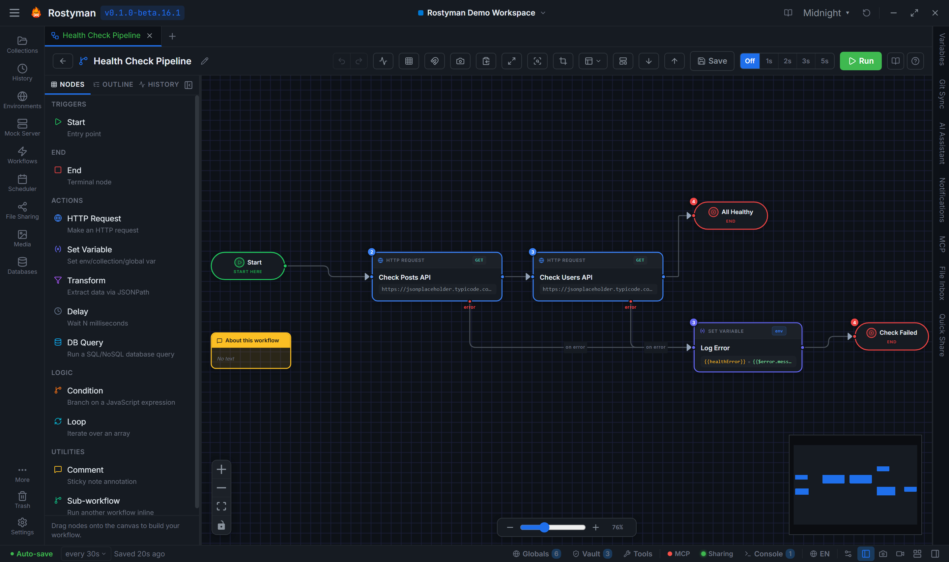Open the Midnight theme dropdown
Viewport: 949px width, 562px height.
tap(826, 13)
